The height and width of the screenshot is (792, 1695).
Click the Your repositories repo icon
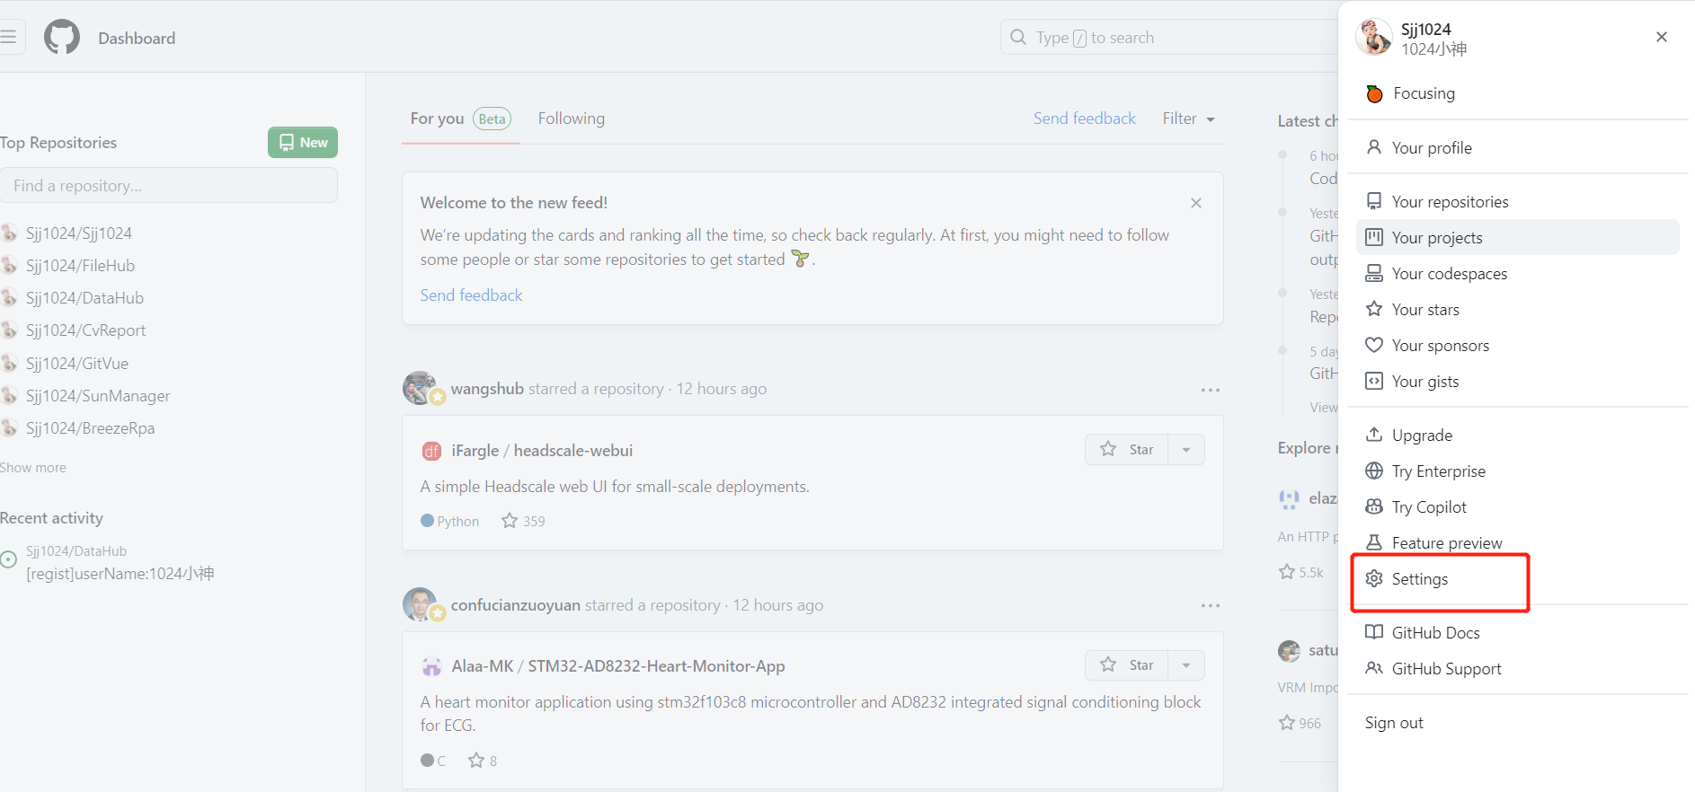1374,201
